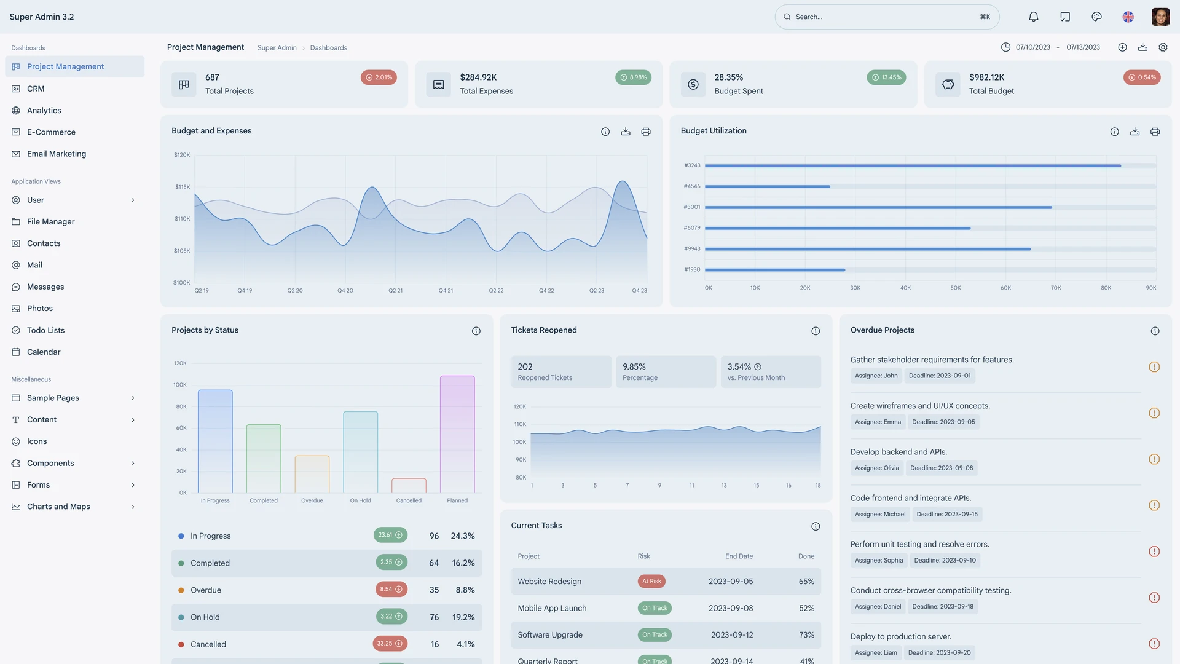Screen dimensions: 1180x664
Task: Click alert icon for Gather stakeholder requirements
Action: [1154, 367]
